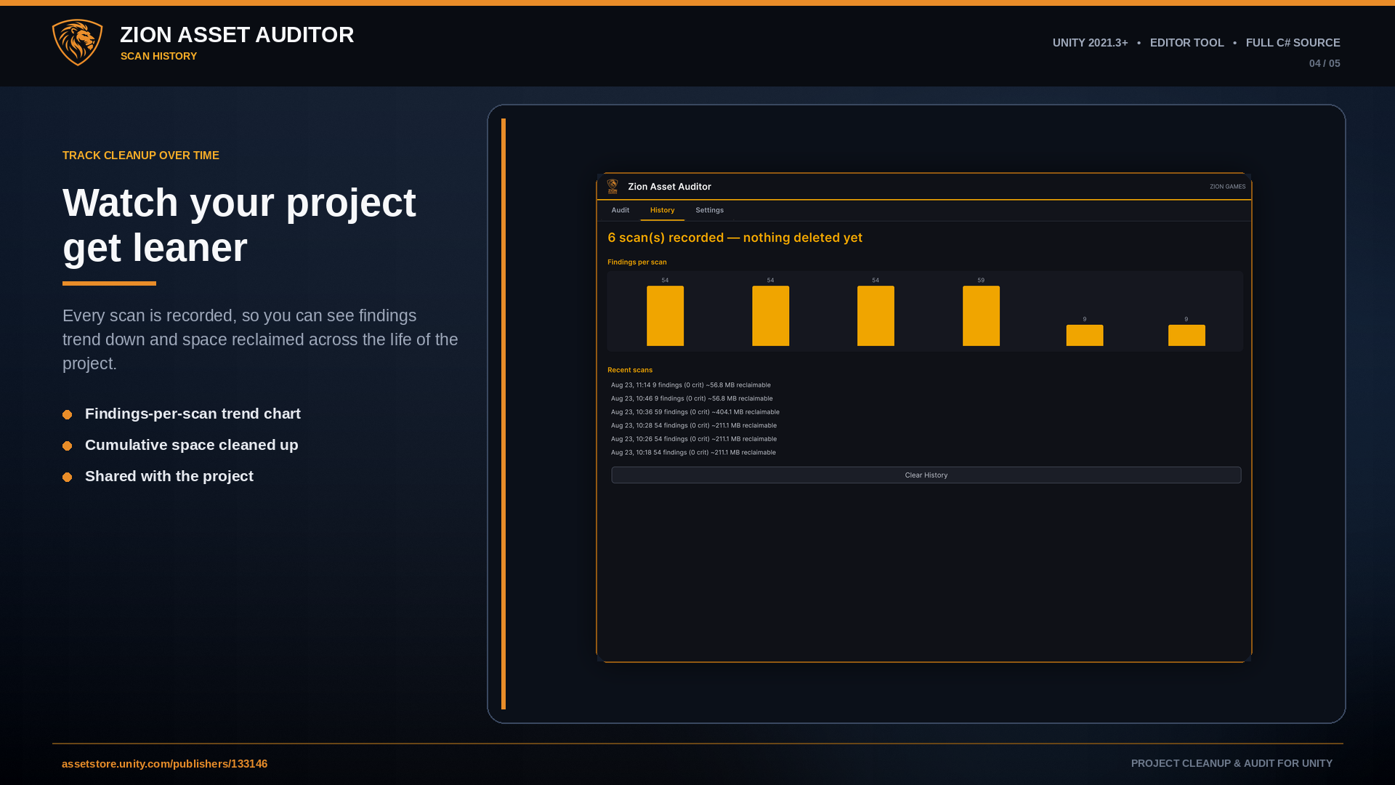Click the 'Recent scans' label
The width and height of the screenshot is (1395, 785).
point(630,370)
